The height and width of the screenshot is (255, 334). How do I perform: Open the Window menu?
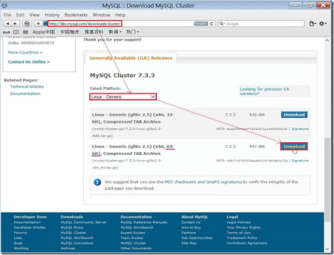[x=101, y=15]
